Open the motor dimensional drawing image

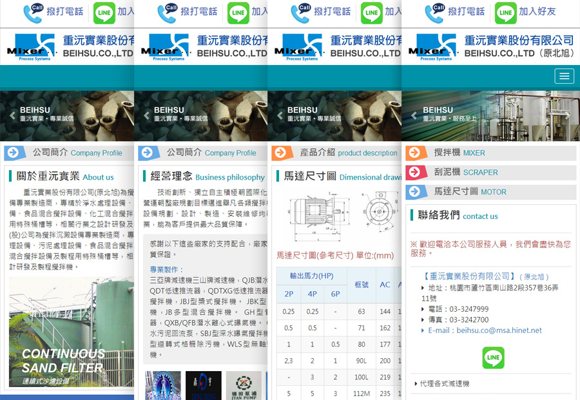pyautogui.click(x=343, y=216)
